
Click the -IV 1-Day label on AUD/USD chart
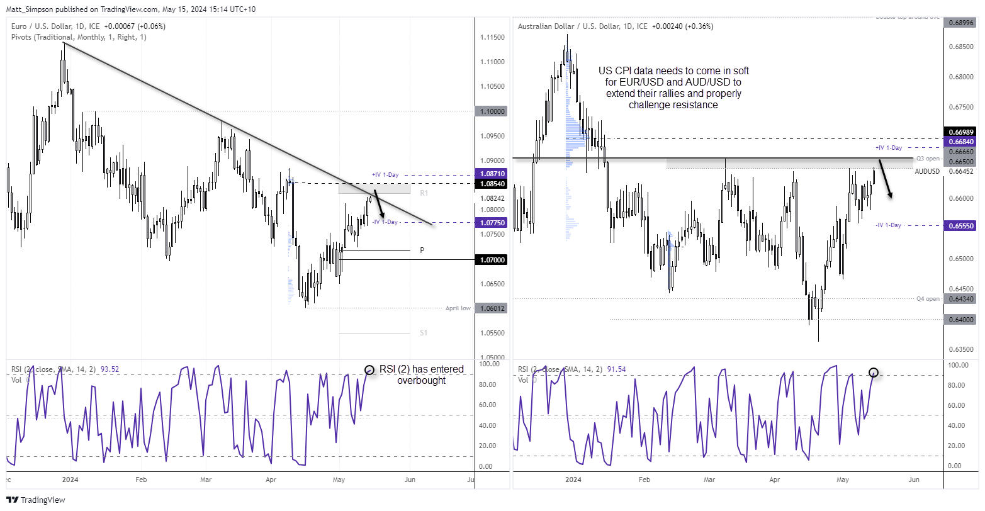pos(889,225)
